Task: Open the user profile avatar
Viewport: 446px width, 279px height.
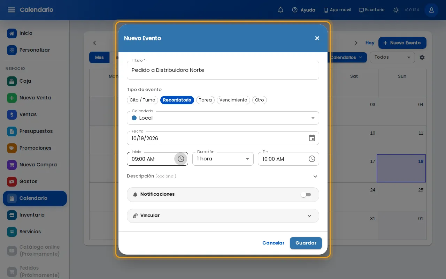Action: click(431, 10)
